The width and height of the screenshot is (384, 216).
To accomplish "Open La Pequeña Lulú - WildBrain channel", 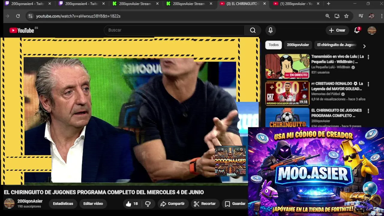I will 331,67.
